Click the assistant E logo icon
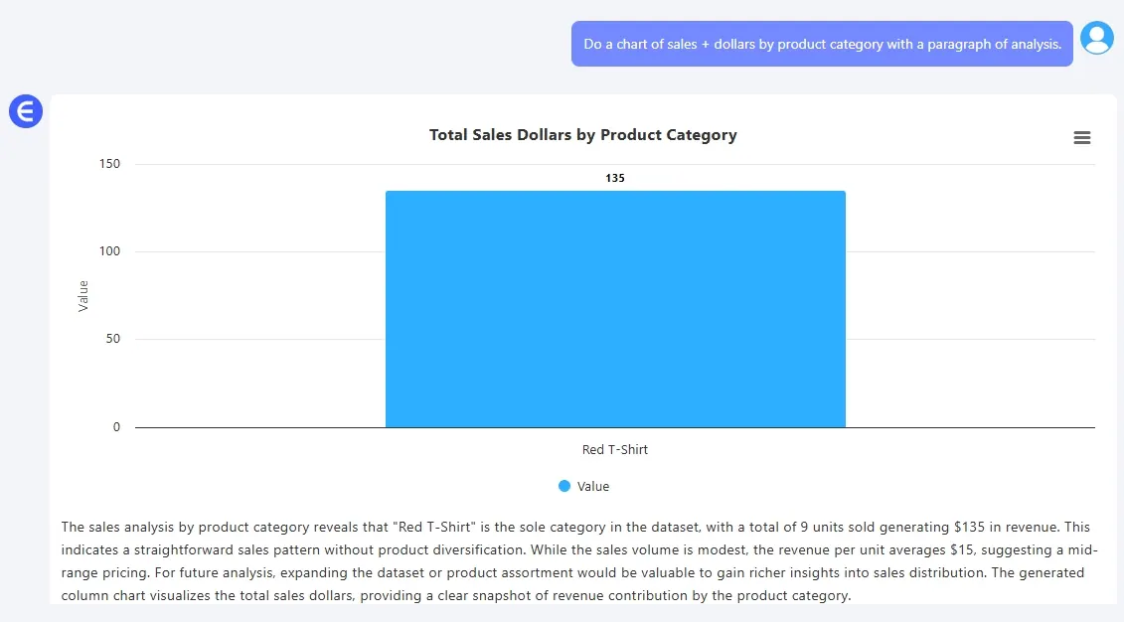The width and height of the screenshot is (1124, 622). coord(26,111)
